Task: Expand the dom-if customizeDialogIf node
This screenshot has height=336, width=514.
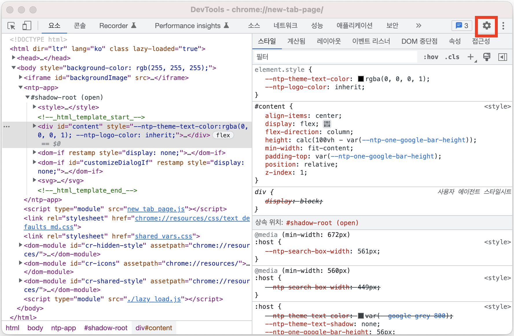Action: point(34,162)
